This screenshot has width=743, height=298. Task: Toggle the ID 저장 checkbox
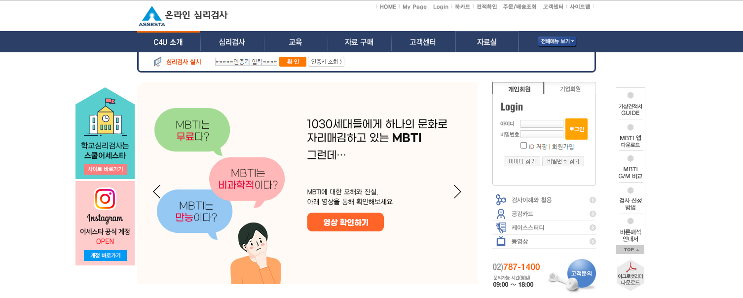point(523,146)
